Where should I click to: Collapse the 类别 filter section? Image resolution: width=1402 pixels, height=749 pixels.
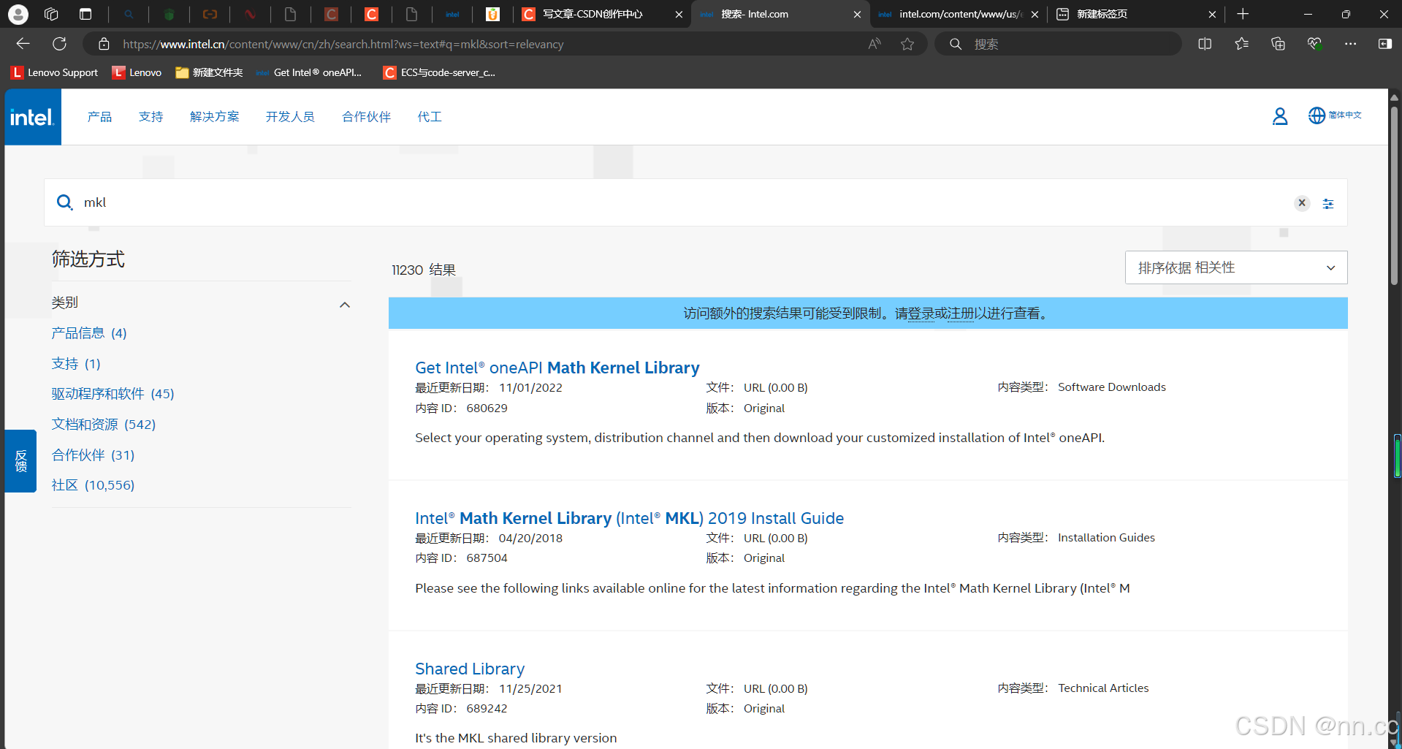345,305
